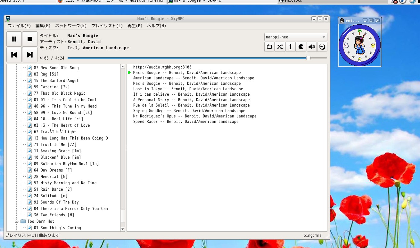
Task: Stop playback of Max's Boogie
Action: point(30,39)
